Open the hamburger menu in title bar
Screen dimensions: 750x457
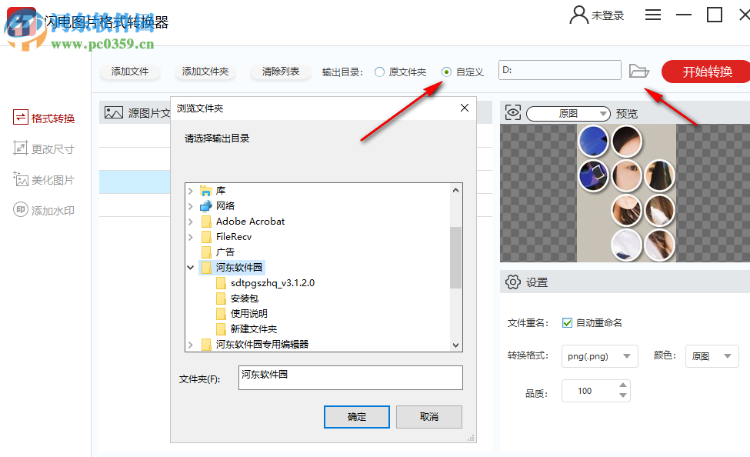(x=652, y=14)
